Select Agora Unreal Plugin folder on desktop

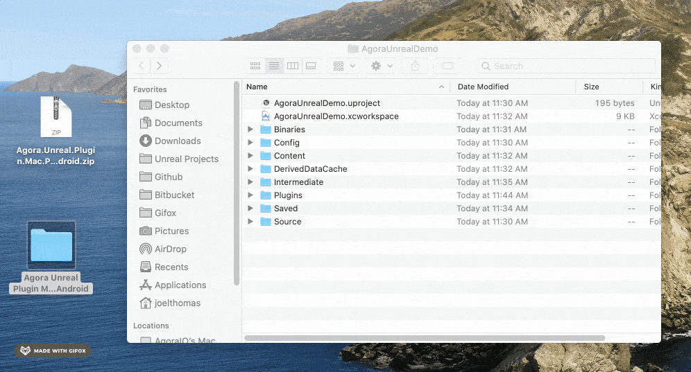pos(51,257)
